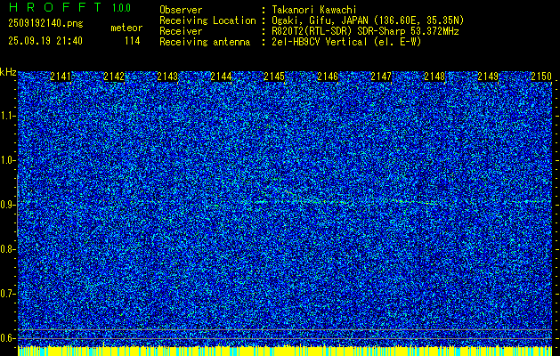The height and width of the screenshot is (356, 560).
Task: Click the Receiving Location label
Action: coord(207,20)
